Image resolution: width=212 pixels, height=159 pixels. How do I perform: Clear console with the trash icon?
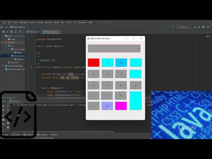click(x=8, y=127)
